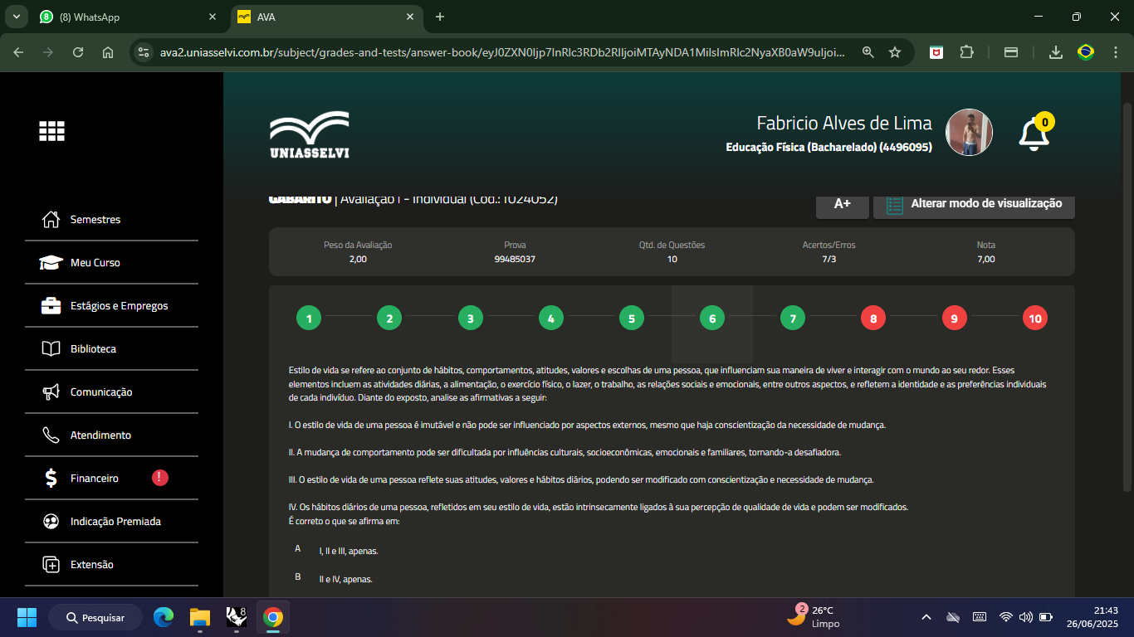Click the user profile photo
The width and height of the screenshot is (1134, 637).
tap(969, 133)
